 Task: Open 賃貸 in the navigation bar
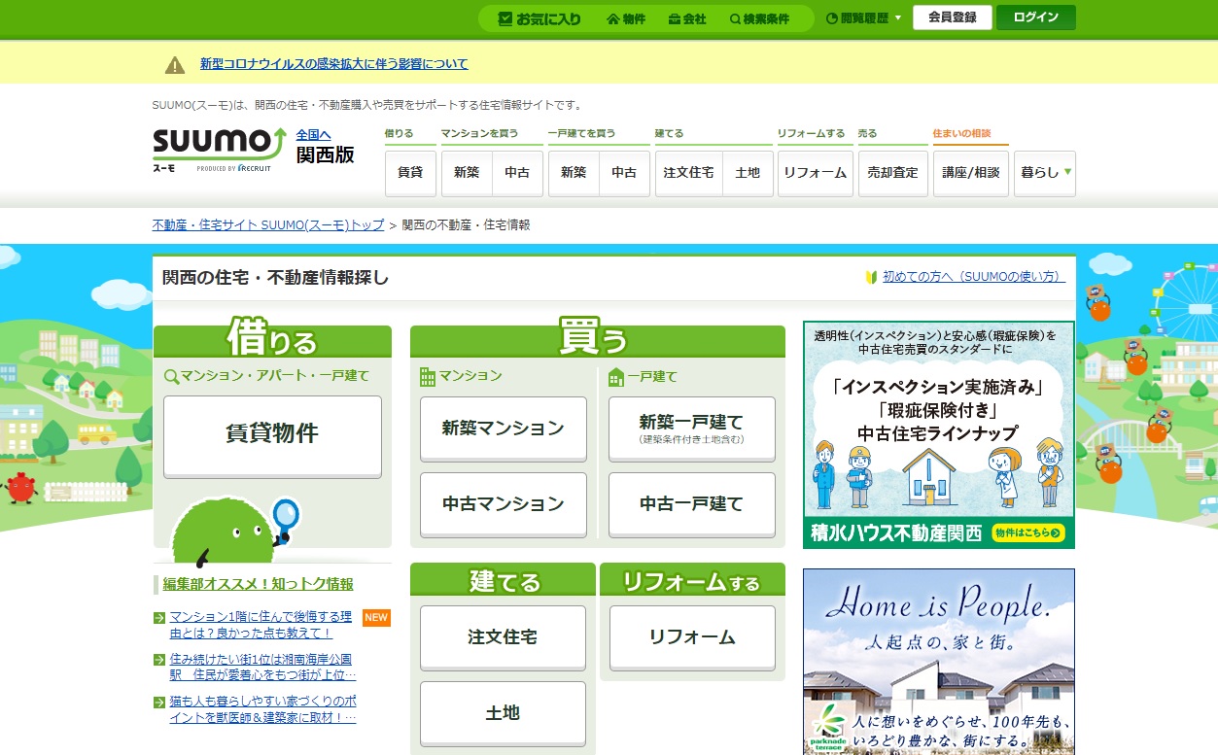pyautogui.click(x=410, y=173)
